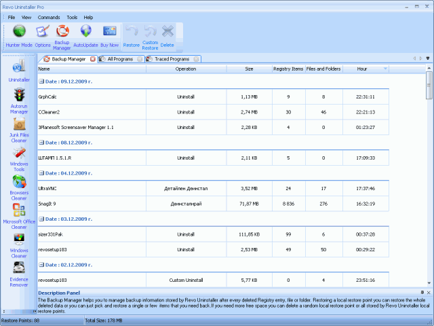
Task: Select the UltraVNC backup row
Action: pos(213,189)
